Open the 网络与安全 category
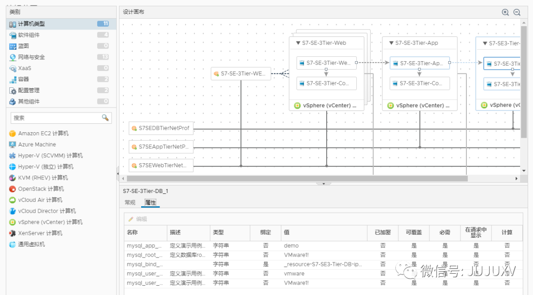This screenshot has width=533, height=295. 32,57
